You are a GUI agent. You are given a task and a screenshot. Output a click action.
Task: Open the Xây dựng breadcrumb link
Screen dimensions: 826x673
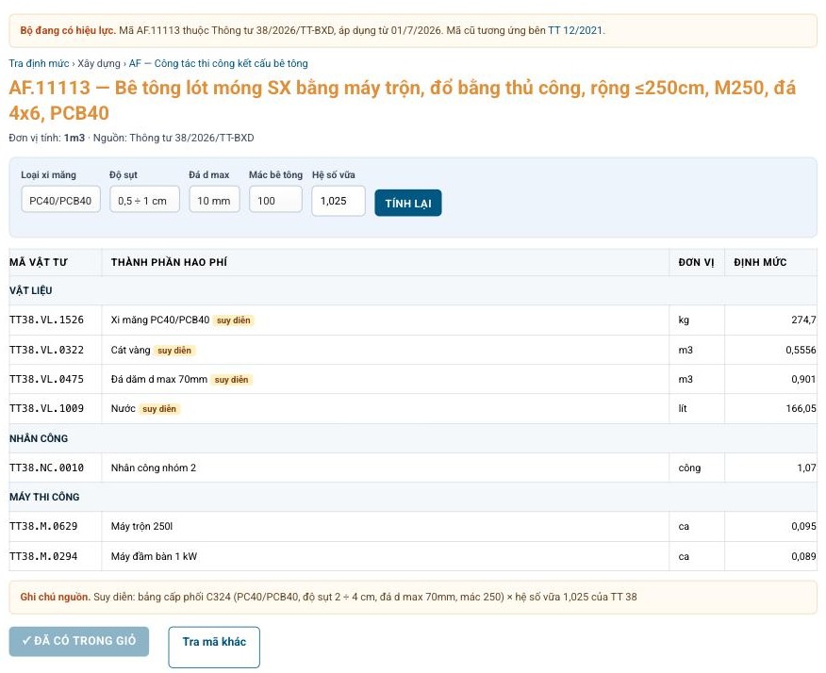point(99,64)
